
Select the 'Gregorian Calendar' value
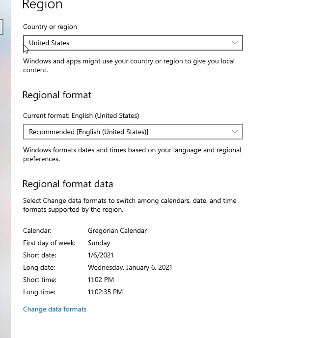[117, 230]
